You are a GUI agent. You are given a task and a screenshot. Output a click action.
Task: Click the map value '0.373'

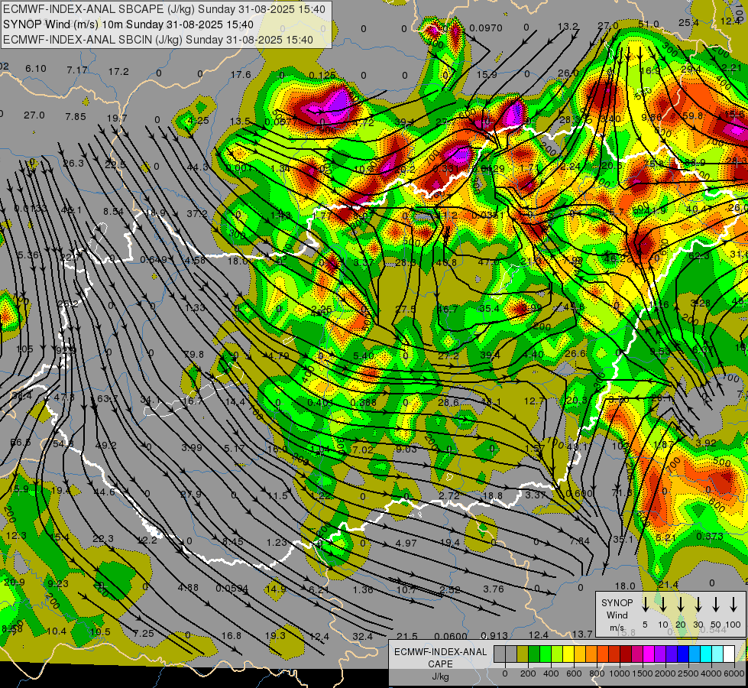710,537
